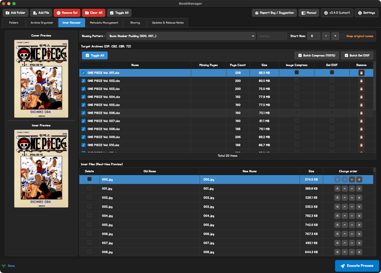Image resolution: width=381 pixels, height=273 pixels.
Task: Delete ONE PIECE Vol. 010.cbz with trash icon
Action: click(361, 145)
